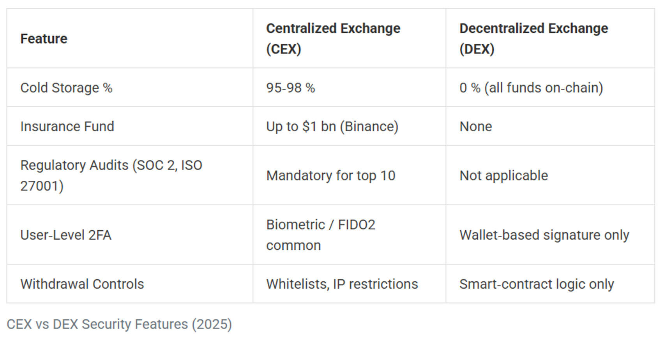The image size is (664, 339).
Task: Click the 'Withdrawal Controls' row label
Action: tap(82, 284)
